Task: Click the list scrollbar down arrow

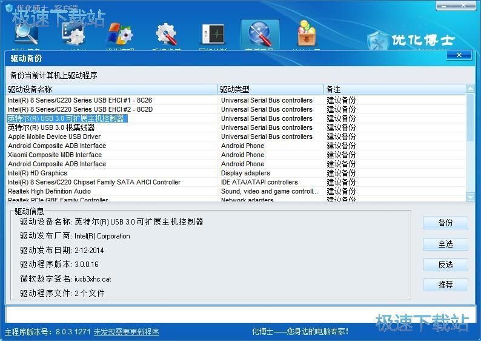Action: pos(470,197)
